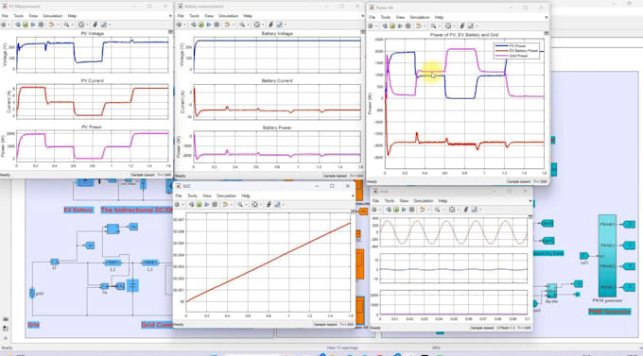Viewport: 643px width, 356px height.
Task: Expand menu overflow arrow in PV Measurement scope
Action: click(170, 16)
